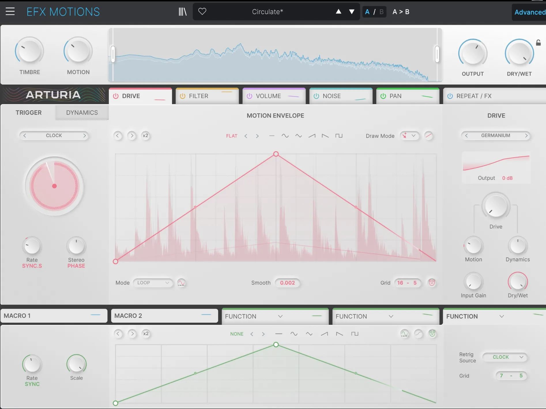Click the line draw mode pencil icon
546x409 pixels.
click(x=429, y=136)
